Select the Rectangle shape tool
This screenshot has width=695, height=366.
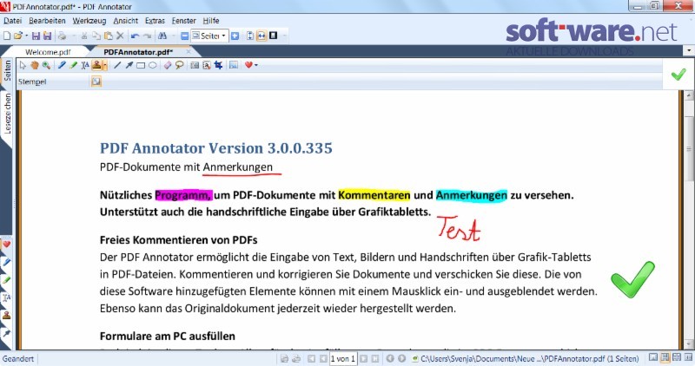coord(141,66)
